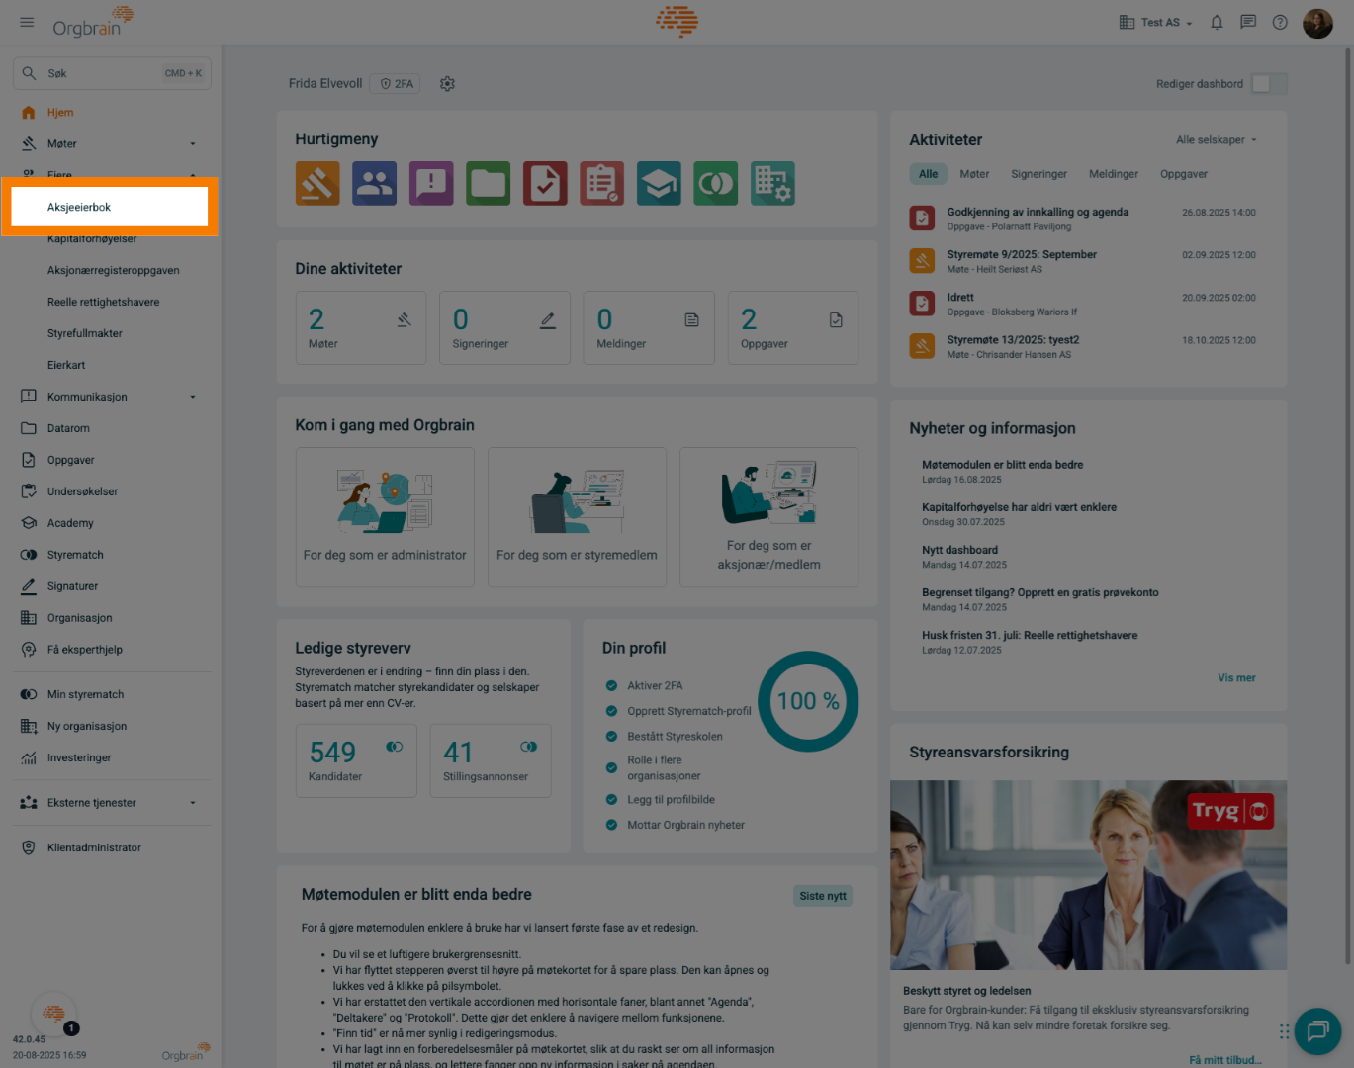This screenshot has height=1068, width=1354.
Task: Click the Vis mer news link
Action: click(x=1236, y=678)
